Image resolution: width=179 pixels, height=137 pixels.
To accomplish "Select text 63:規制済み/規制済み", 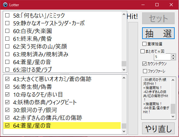I will [x=41, y=54].
